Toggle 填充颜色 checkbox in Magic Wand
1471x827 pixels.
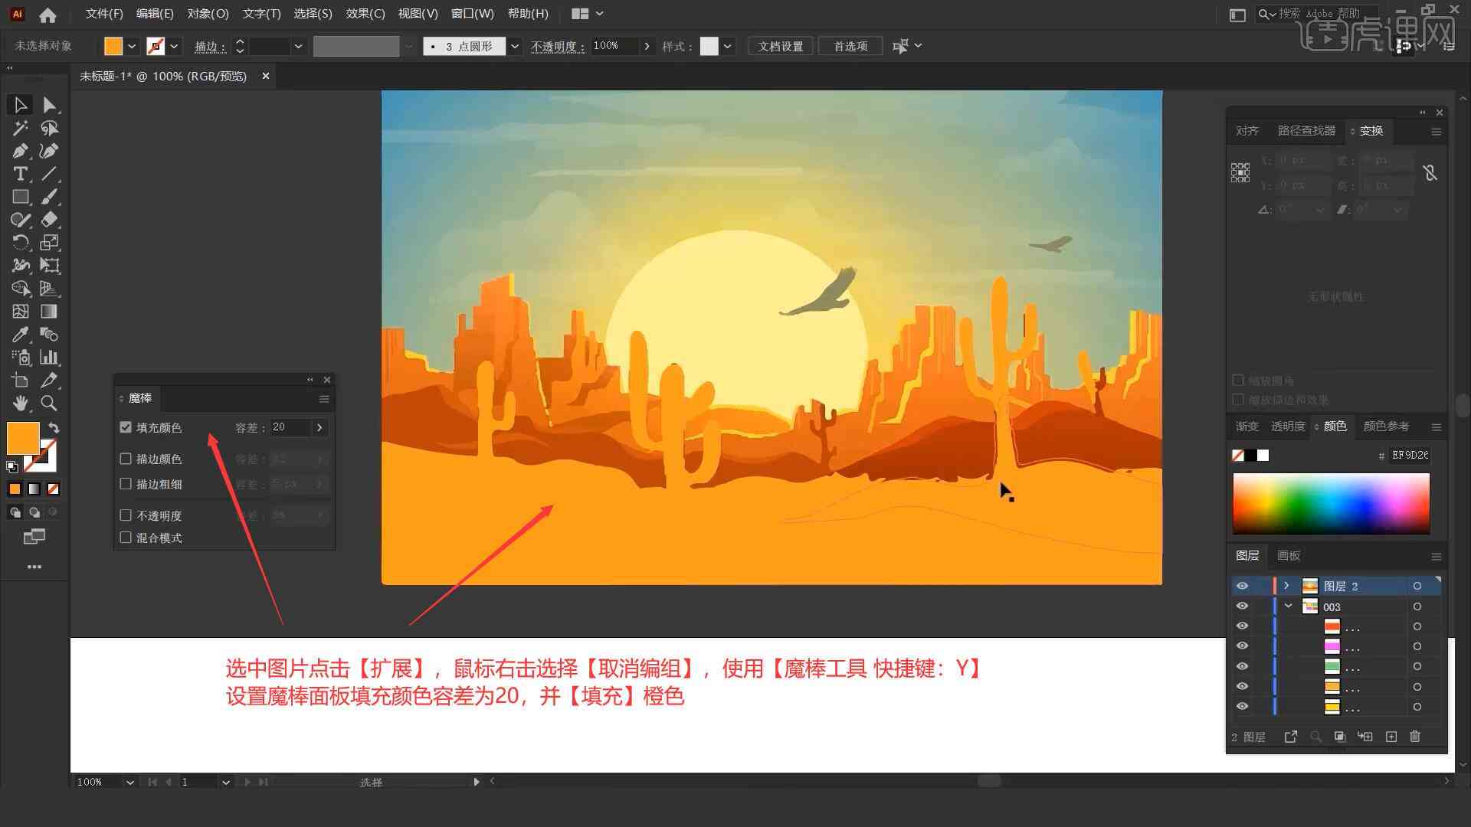[126, 427]
